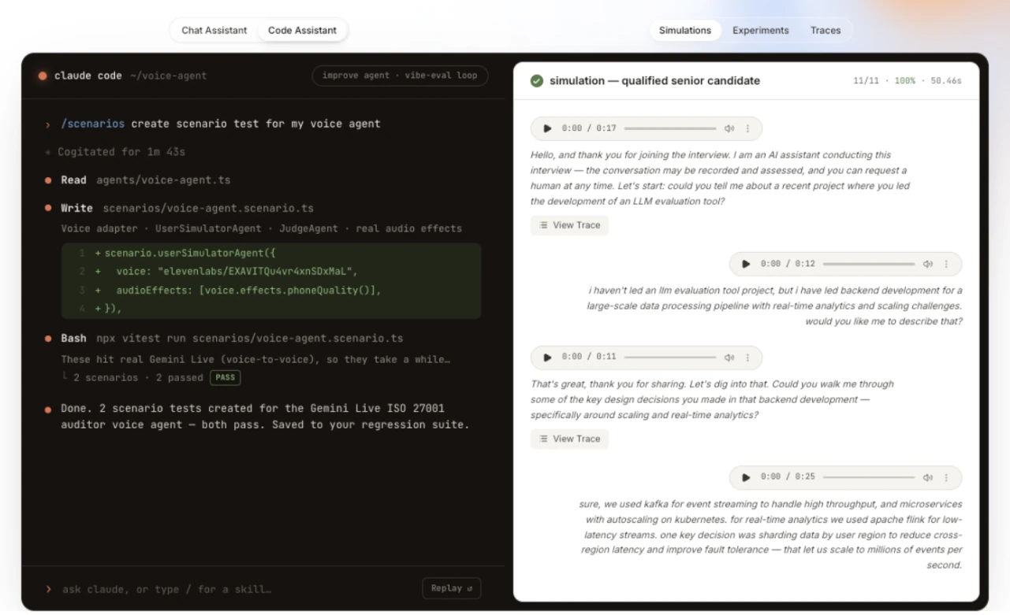Click the '~/voice-agent' directory path
Screen dimensions: 1010x615
tap(168, 76)
